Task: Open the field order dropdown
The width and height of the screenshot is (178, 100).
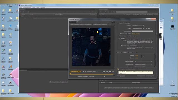Action: (x=143, y=64)
